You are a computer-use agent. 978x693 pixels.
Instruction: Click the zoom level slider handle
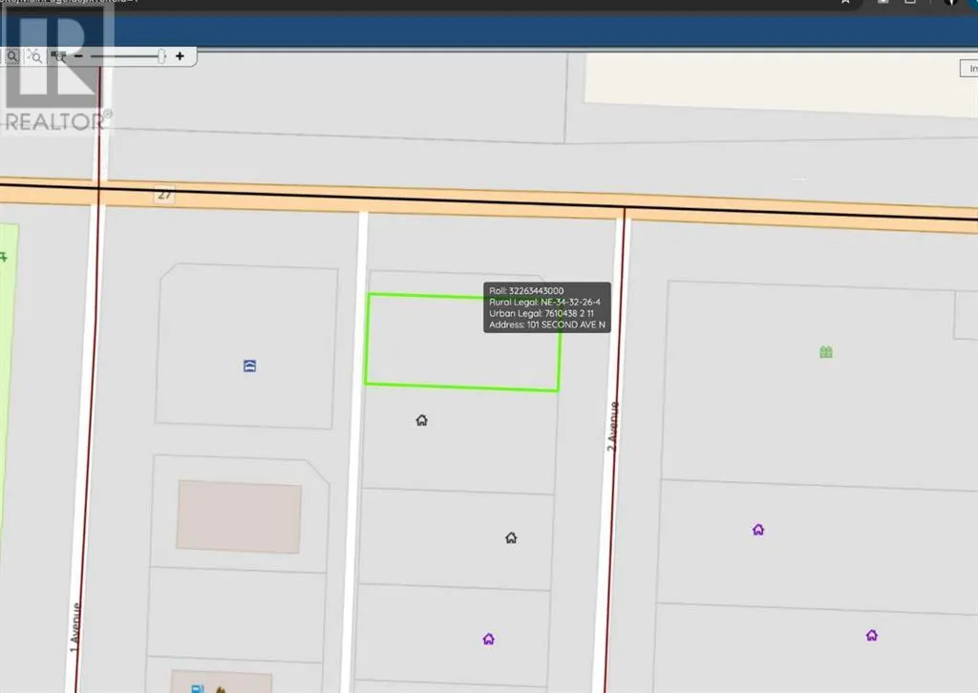pyautogui.click(x=162, y=56)
